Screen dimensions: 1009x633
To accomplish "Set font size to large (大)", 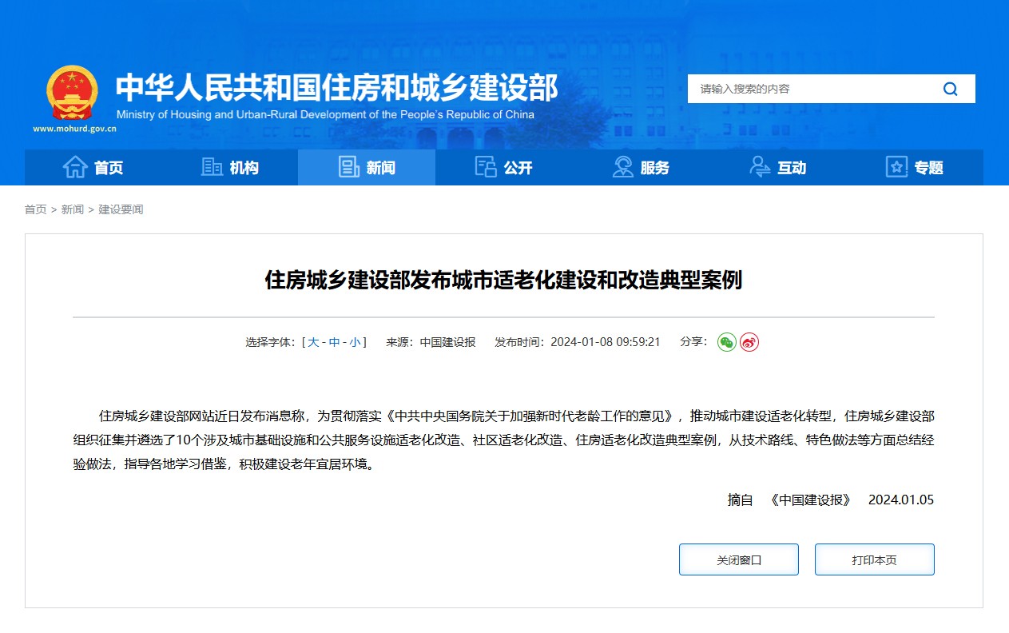I will [313, 342].
